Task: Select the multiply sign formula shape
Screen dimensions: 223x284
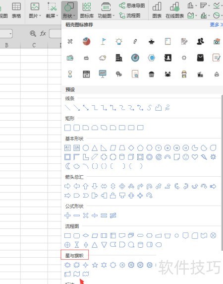Action: [86, 215]
